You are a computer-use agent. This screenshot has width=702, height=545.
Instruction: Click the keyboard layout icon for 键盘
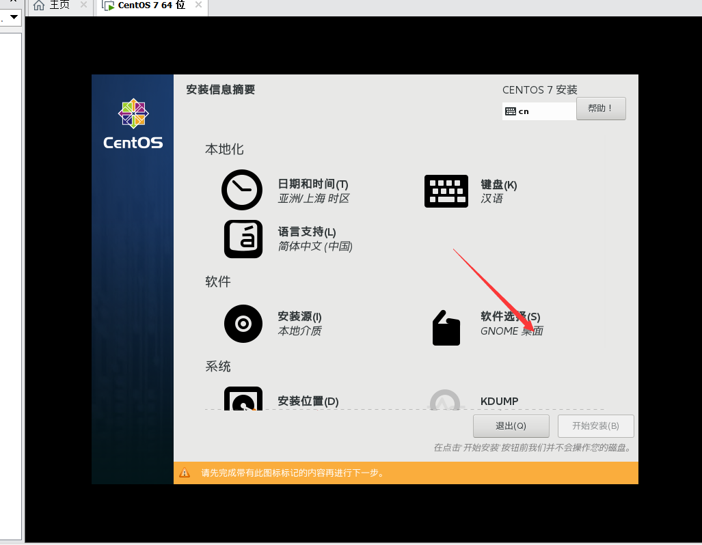pyautogui.click(x=446, y=191)
